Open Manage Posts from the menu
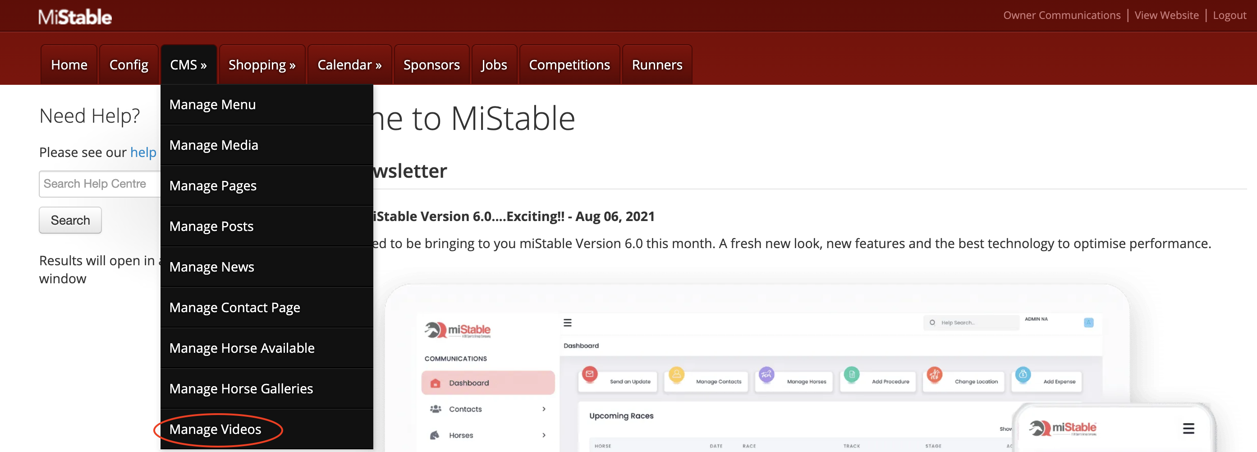The image size is (1257, 452). tap(211, 226)
